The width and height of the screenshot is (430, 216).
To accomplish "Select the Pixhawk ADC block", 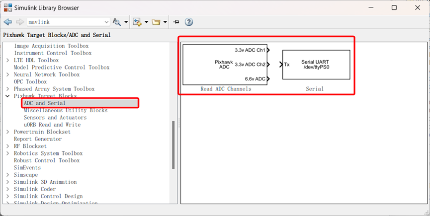I will click(225, 65).
